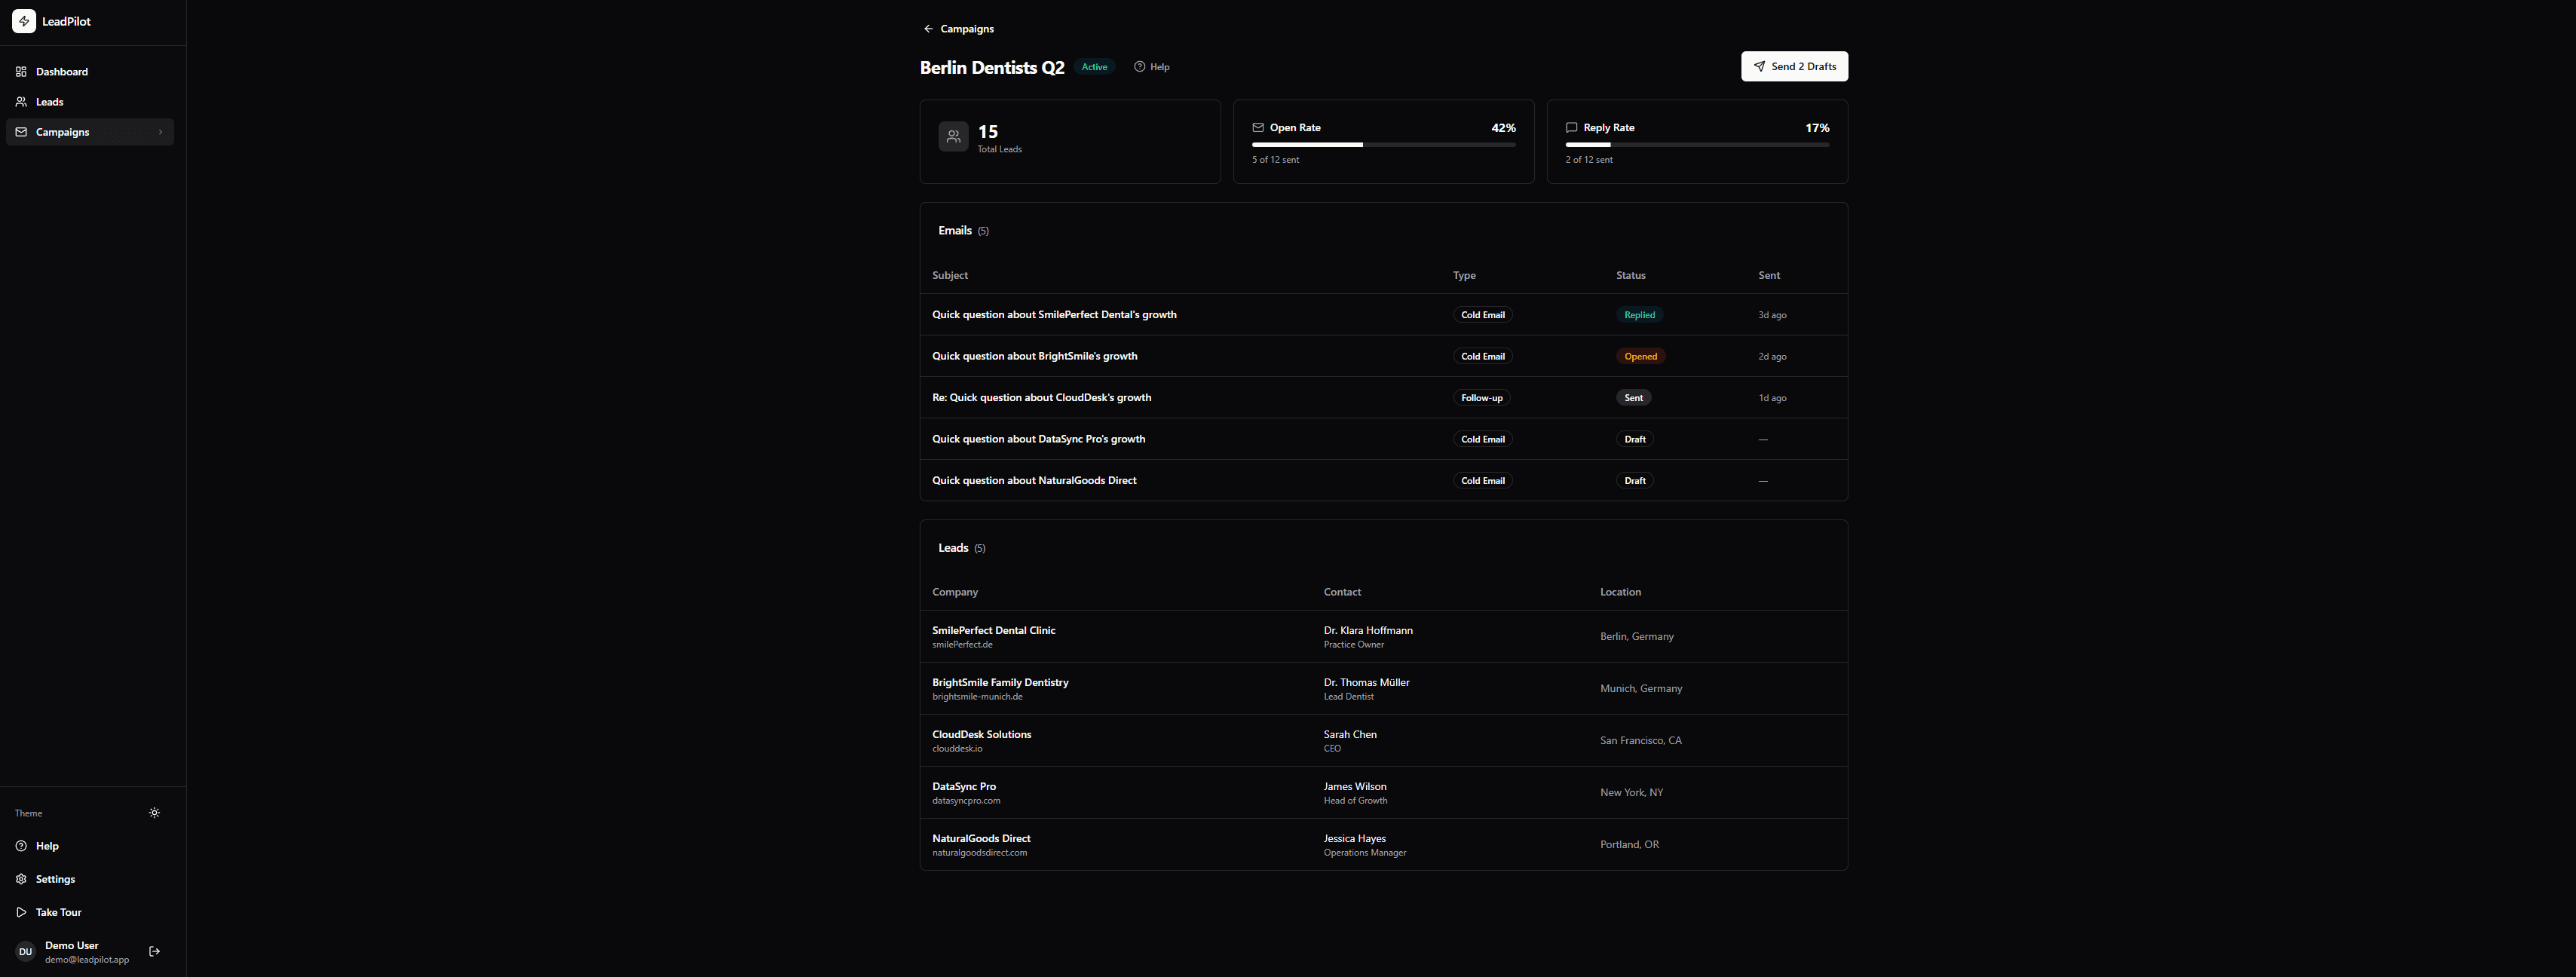The height and width of the screenshot is (977, 2576).
Task: Open SmilePerfect Dental's growth email
Action: tap(1383, 315)
